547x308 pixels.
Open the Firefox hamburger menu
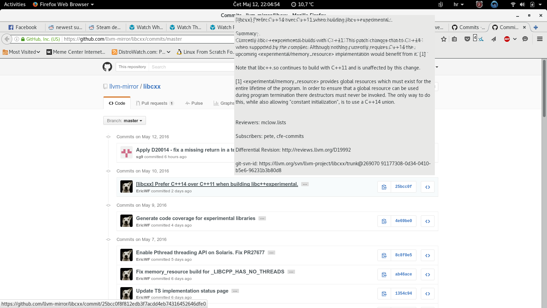point(540,39)
